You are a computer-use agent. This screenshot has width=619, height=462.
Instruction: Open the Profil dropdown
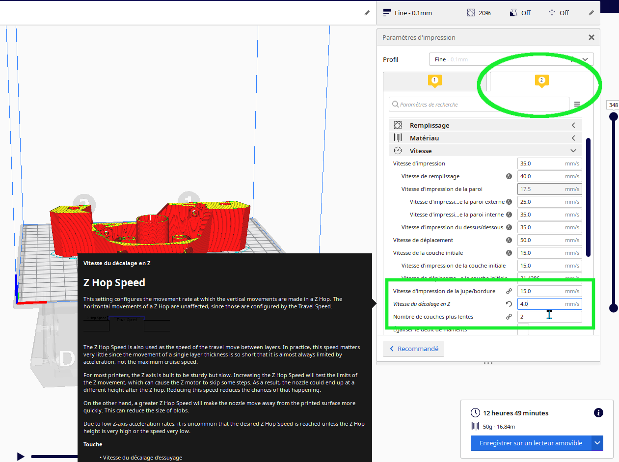(x=511, y=59)
